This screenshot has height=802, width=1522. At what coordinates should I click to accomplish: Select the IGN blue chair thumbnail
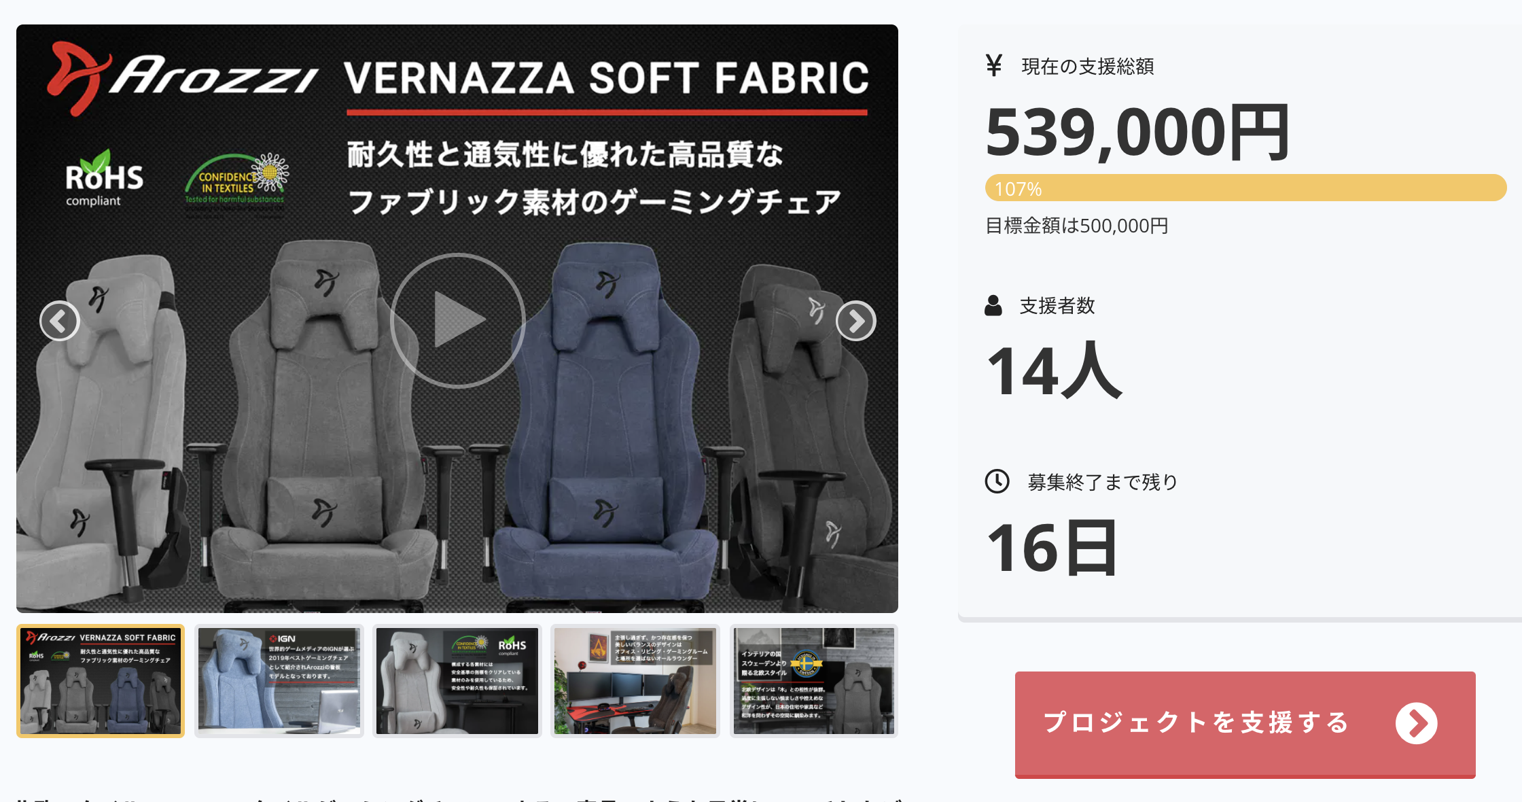(279, 681)
